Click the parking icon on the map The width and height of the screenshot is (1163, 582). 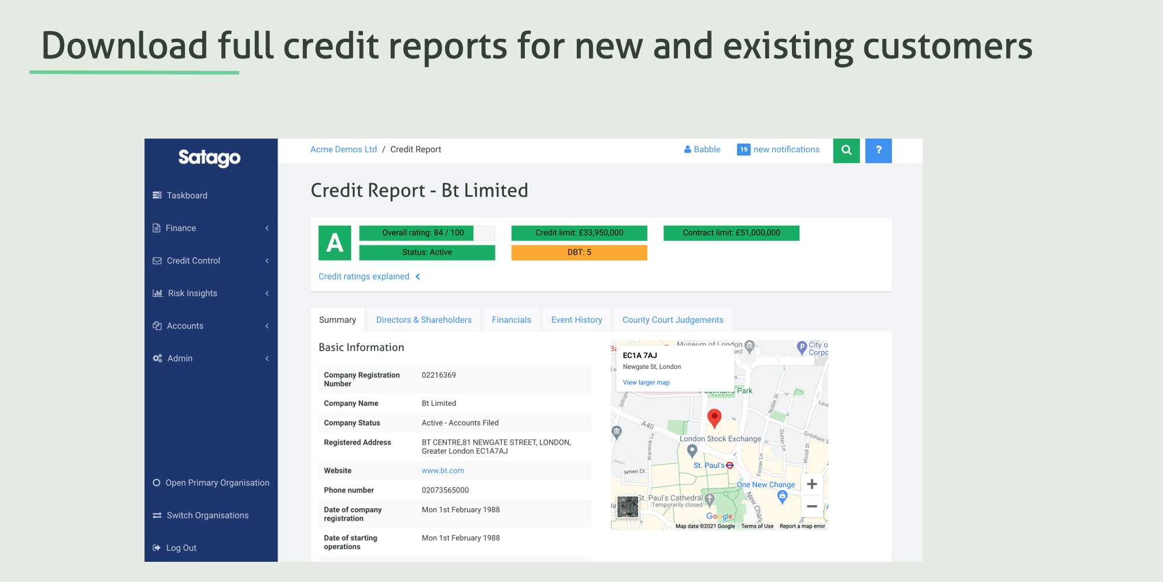pyautogui.click(x=802, y=348)
